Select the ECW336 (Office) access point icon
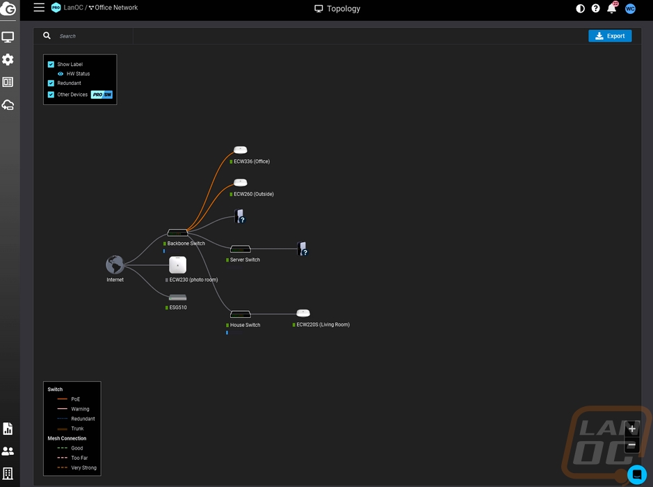This screenshot has height=487, width=653. click(241, 150)
